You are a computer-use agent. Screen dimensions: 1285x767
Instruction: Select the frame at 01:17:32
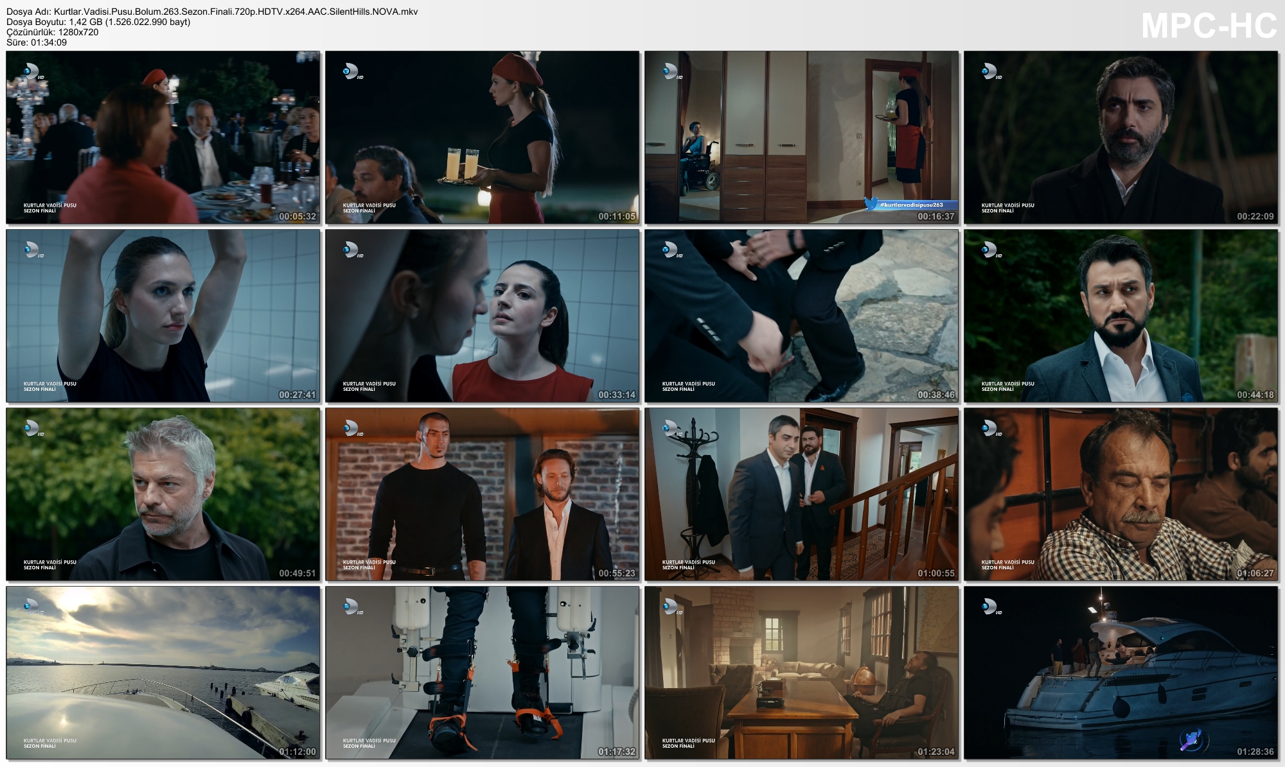click(483, 673)
